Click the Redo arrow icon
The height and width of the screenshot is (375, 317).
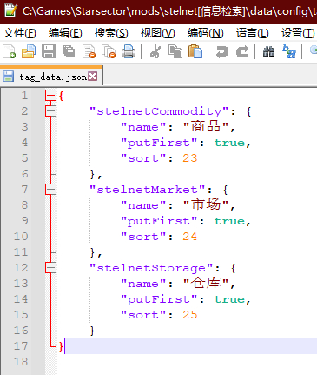[242, 51]
